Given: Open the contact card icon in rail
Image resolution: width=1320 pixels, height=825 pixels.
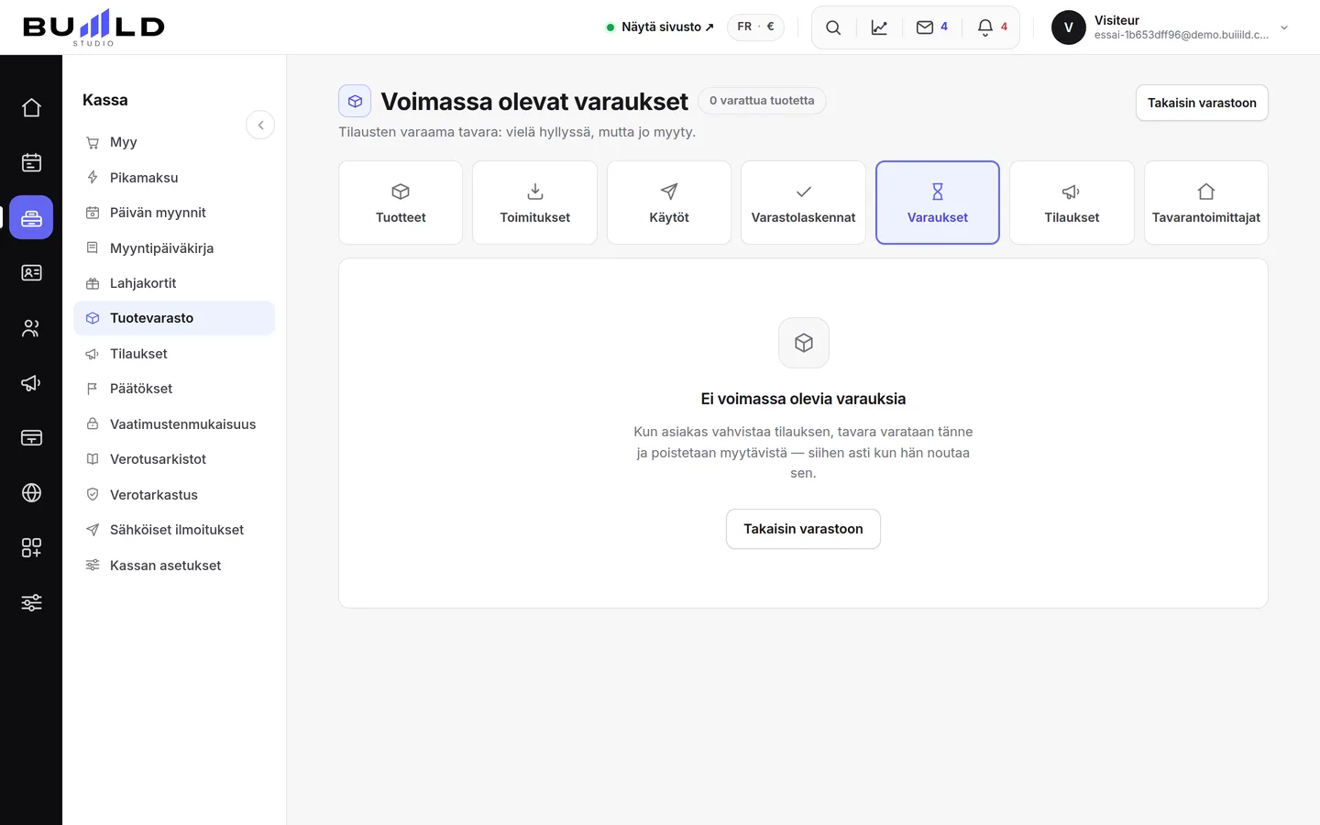Looking at the screenshot, I should pyautogui.click(x=31, y=272).
